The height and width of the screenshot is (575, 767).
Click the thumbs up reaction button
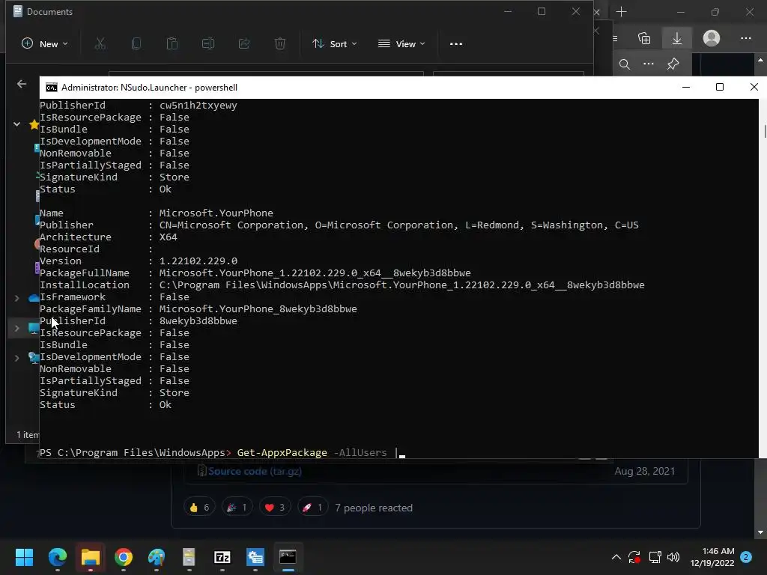coord(199,508)
